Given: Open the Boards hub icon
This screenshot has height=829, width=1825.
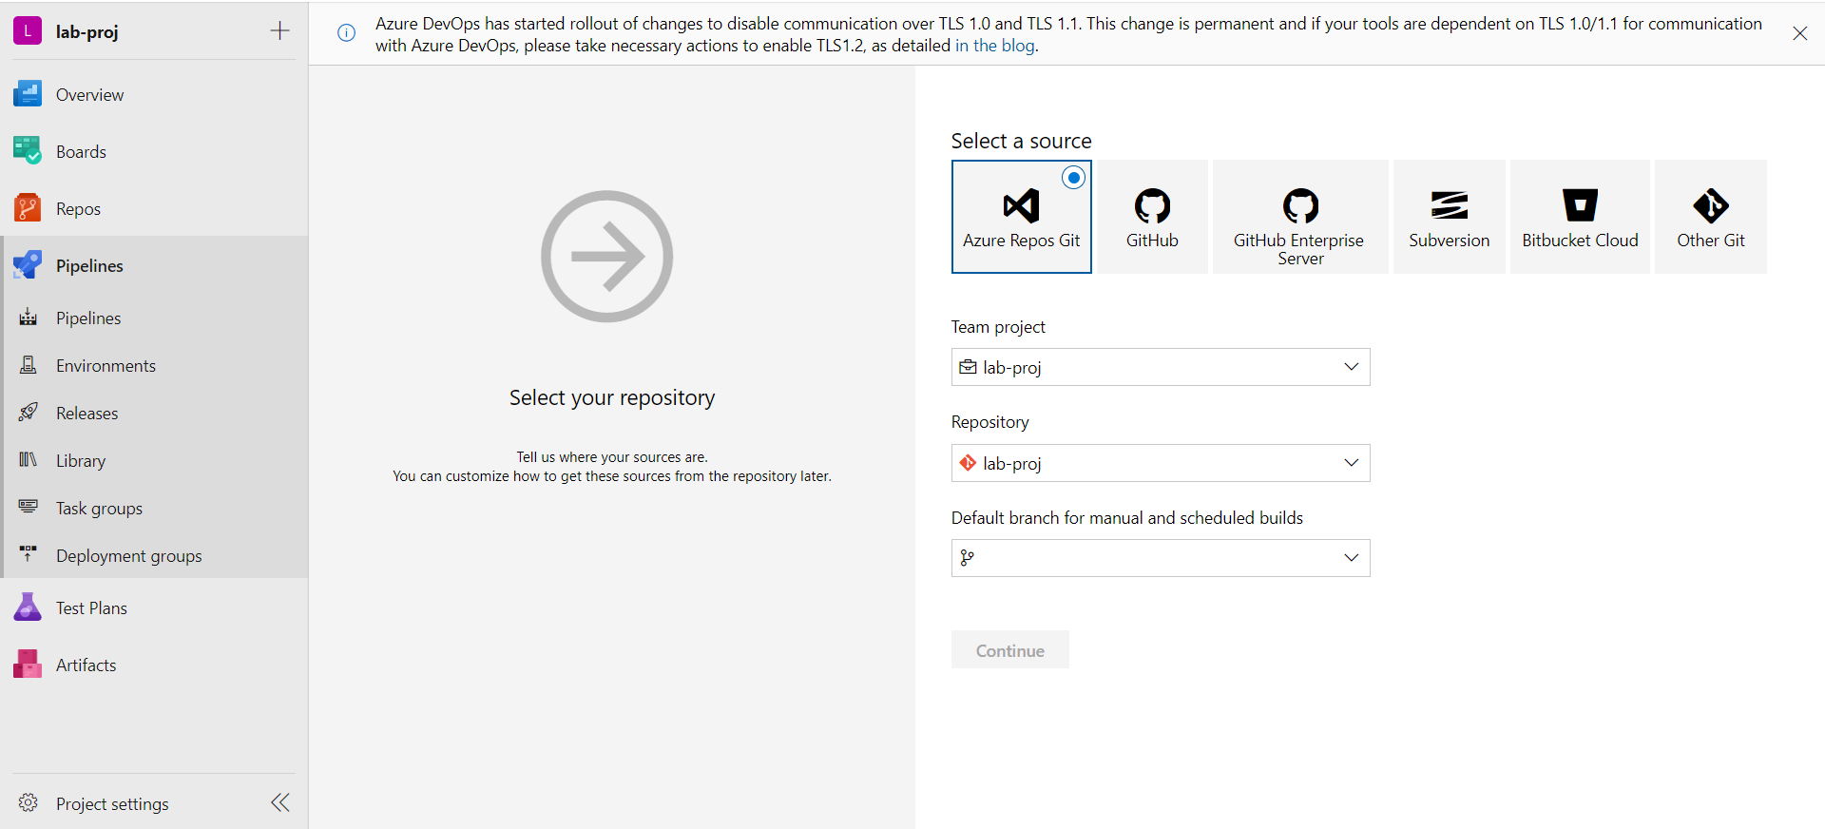Looking at the screenshot, I should pyautogui.click(x=28, y=151).
